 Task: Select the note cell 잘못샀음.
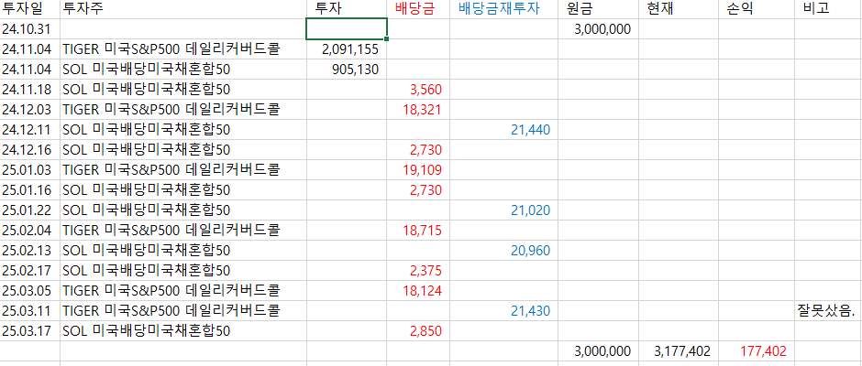828,310
